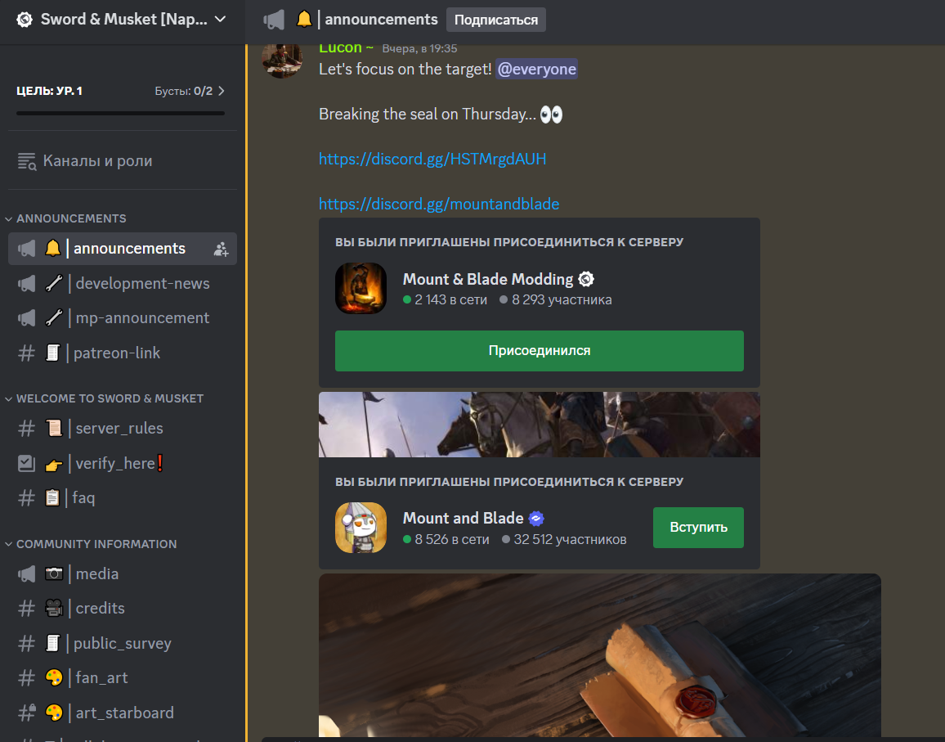945x742 pixels.
Task: Open the sealed scroll image attachment
Action: click(600, 655)
